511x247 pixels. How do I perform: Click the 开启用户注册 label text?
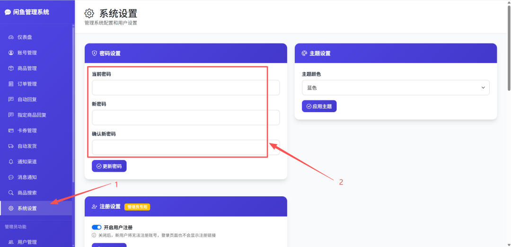[x=118, y=228]
